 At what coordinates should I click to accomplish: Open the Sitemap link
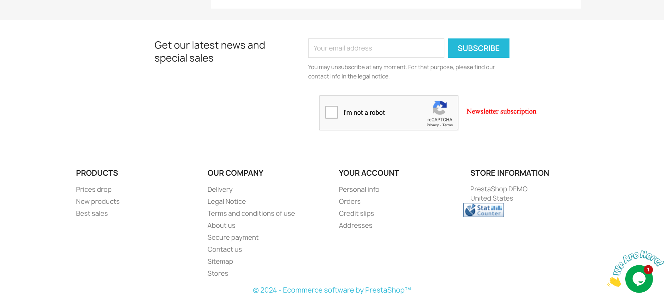click(x=220, y=262)
